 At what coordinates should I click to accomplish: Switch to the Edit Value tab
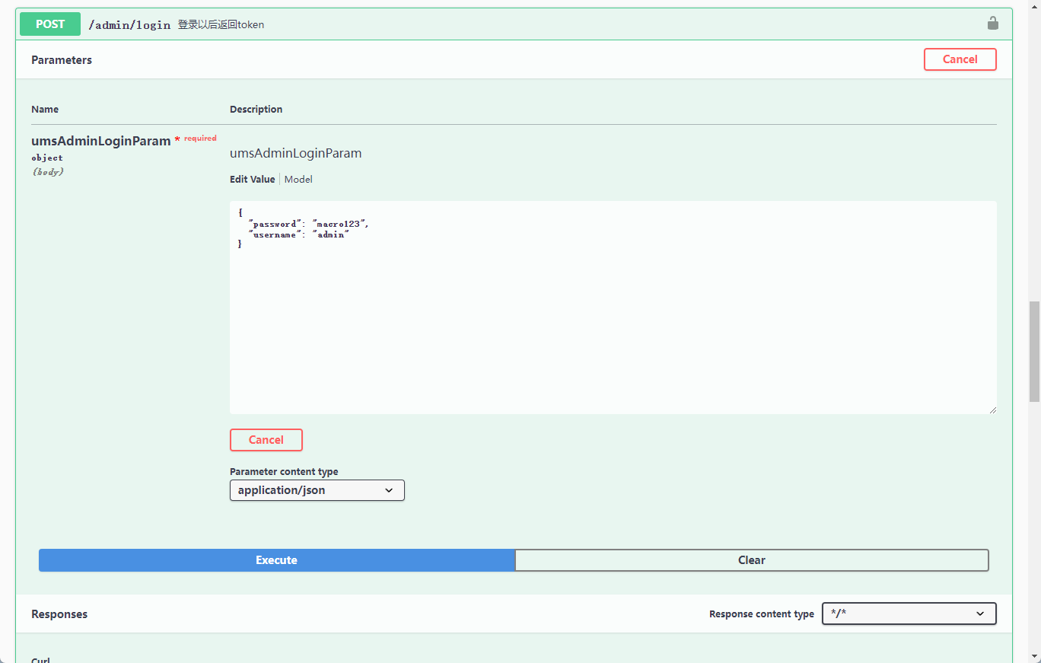coord(253,180)
